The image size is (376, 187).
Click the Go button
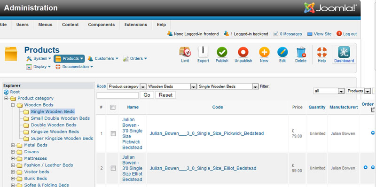147,95
